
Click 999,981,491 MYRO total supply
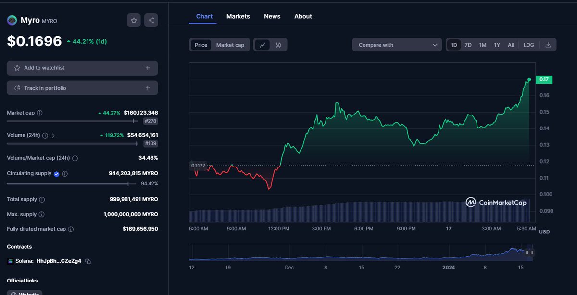point(134,199)
